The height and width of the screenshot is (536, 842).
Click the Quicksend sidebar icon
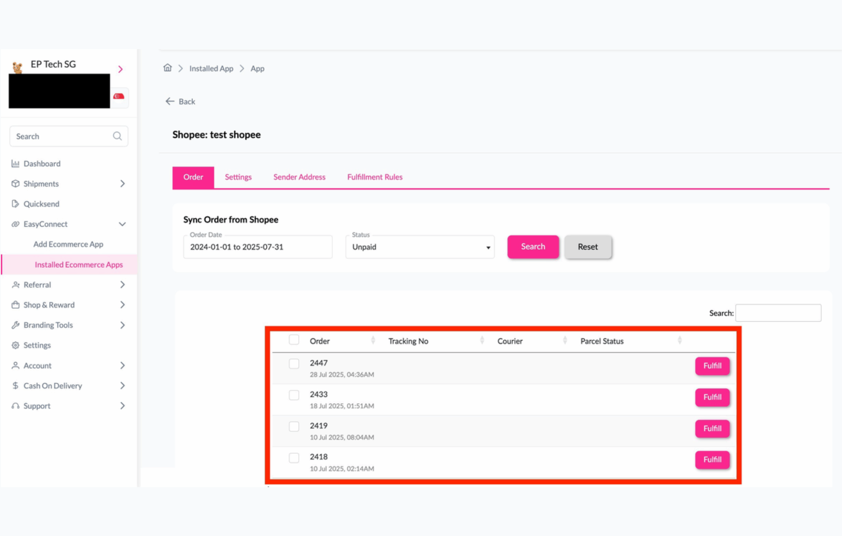click(15, 204)
